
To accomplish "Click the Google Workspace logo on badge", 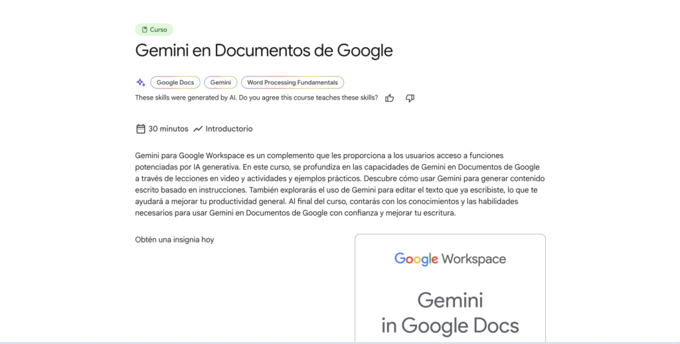I will (450, 259).
